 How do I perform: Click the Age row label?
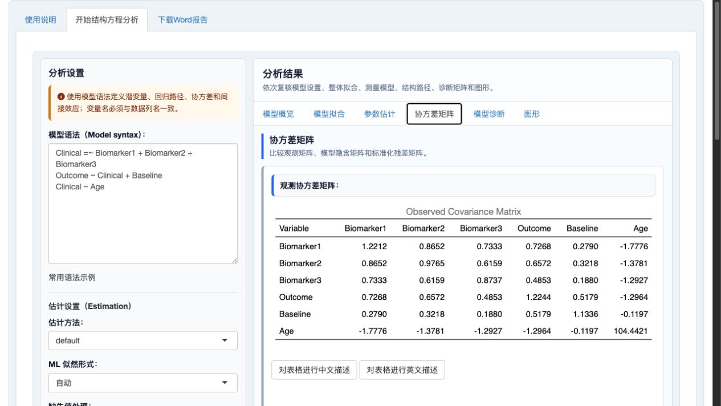click(x=287, y=331)
